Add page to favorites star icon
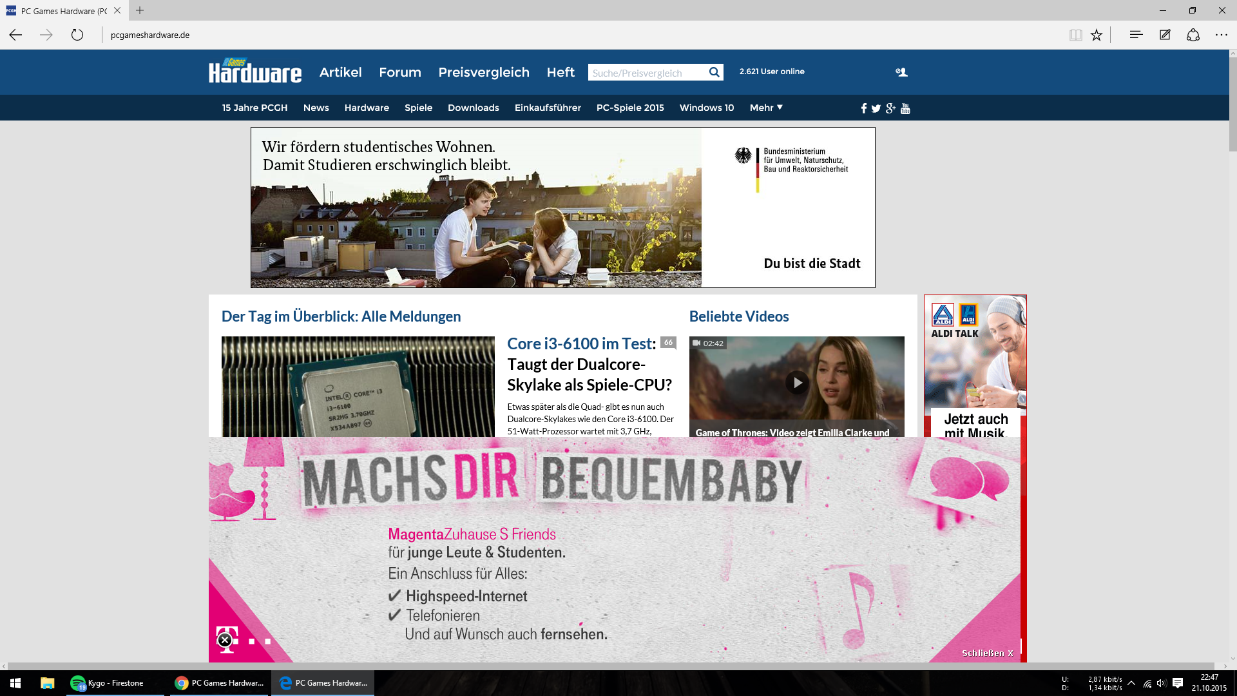Screen dimensions: 1237x696 (x=1097, y=35)
